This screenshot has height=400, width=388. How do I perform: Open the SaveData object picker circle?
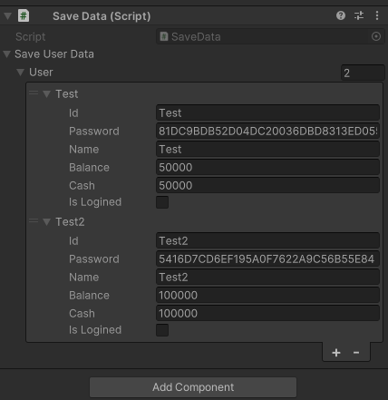pyautogui.click(x=376, y=36)
